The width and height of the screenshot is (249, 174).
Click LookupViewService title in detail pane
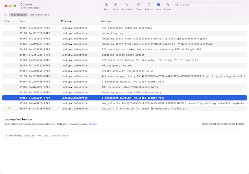(18, 119)
